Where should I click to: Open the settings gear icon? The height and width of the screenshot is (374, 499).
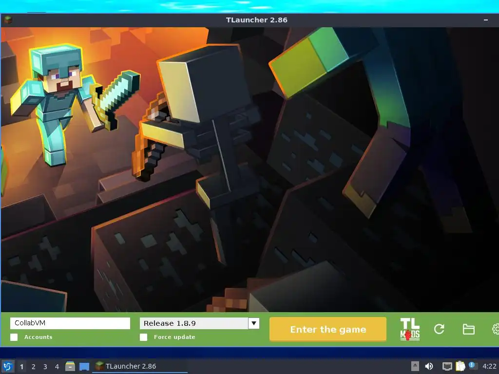tap(496, 329)
